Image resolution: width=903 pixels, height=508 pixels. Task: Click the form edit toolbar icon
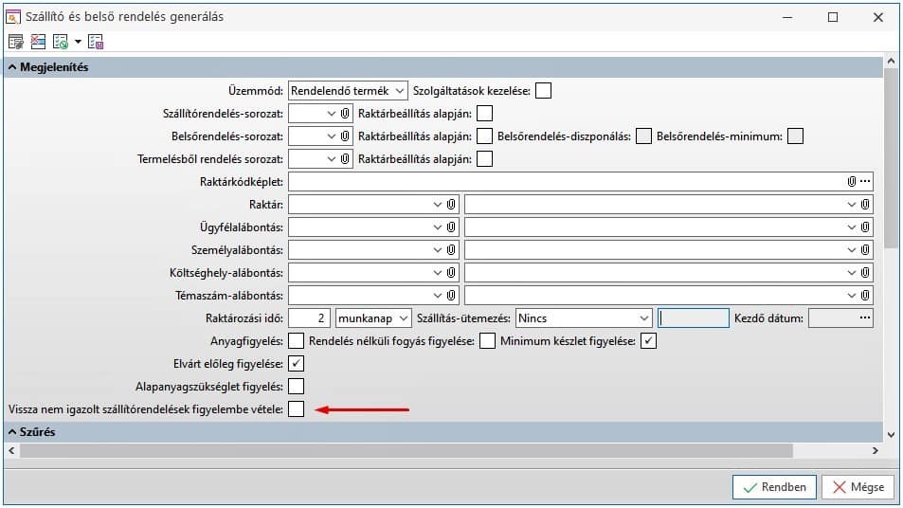coord(15,42)
